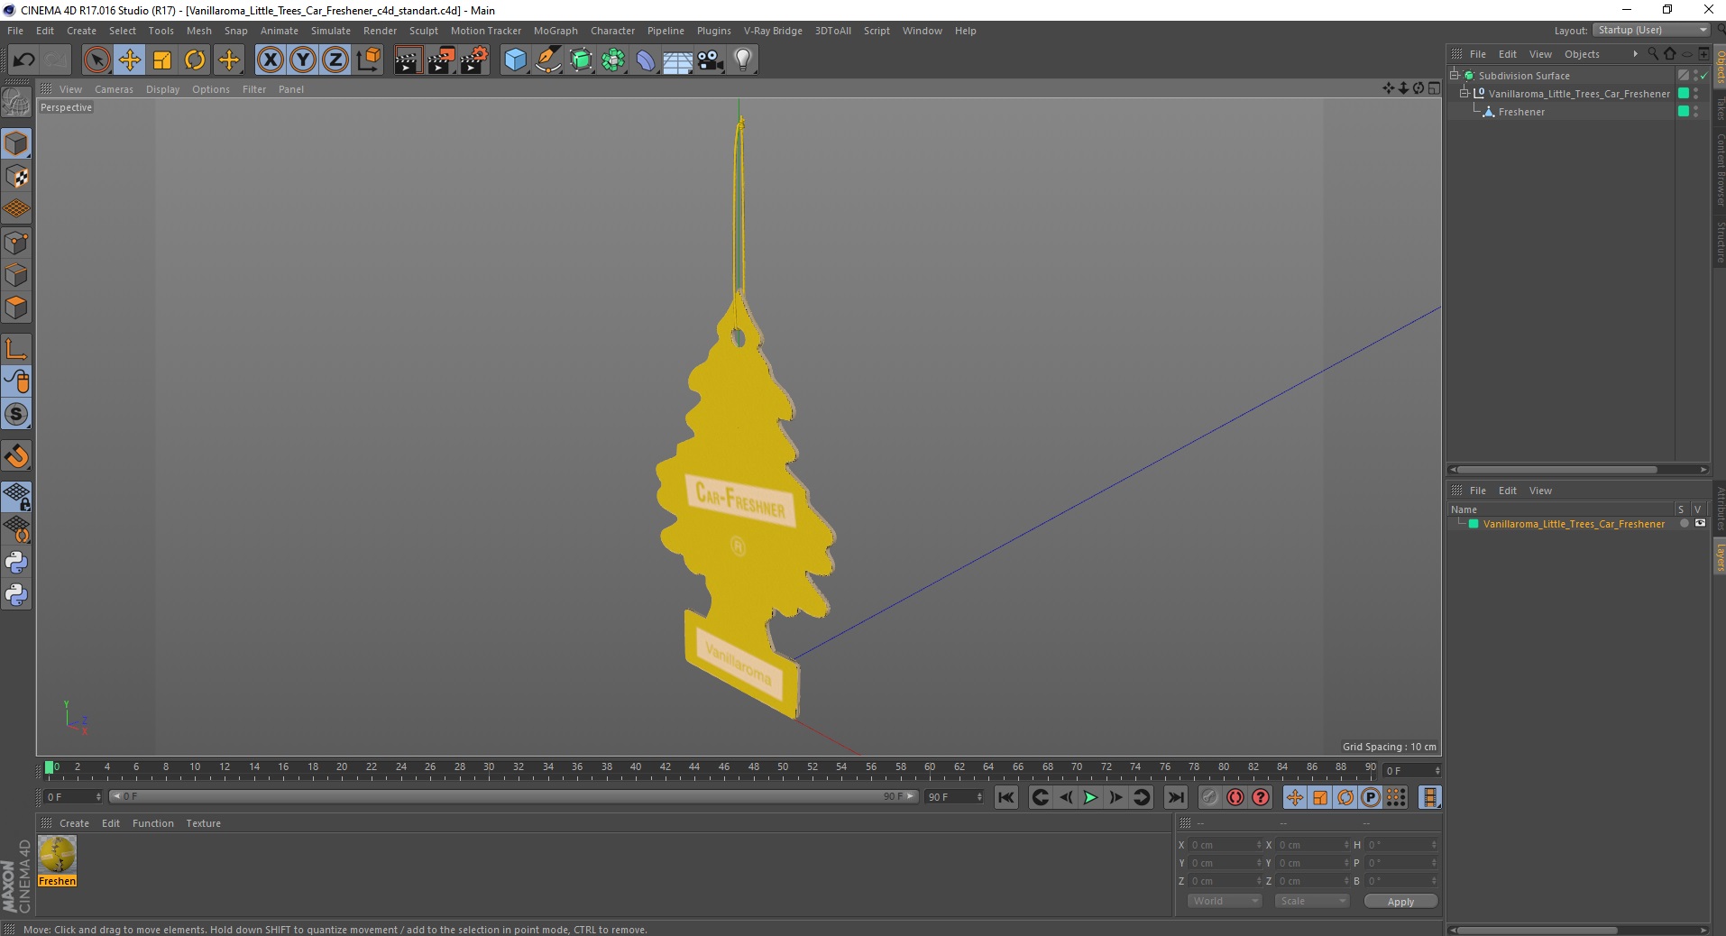Click frame 30 on the timeline ruler
Image resolution: width=1726 pixels, height=936 pixels.
(489, 769)
